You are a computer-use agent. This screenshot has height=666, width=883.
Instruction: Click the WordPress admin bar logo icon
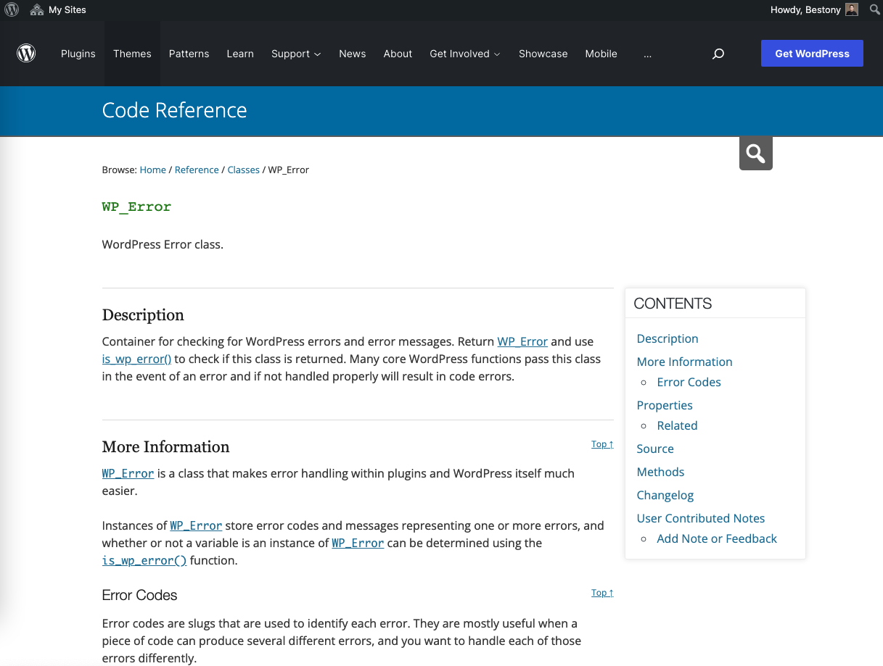pyautogui.click(x=12, y=9)
